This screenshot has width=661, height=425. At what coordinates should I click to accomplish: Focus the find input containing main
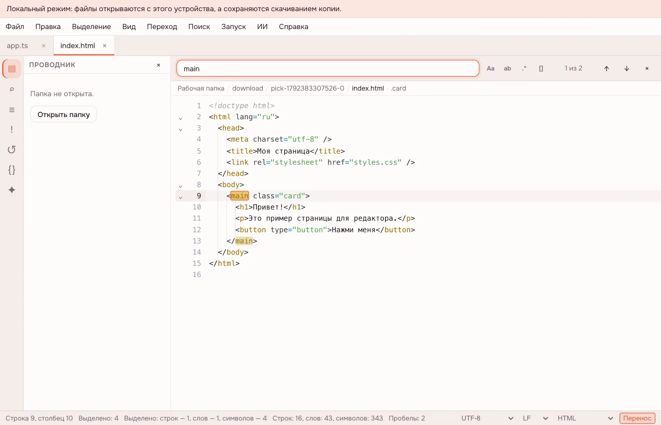click(x=328, y=69)
